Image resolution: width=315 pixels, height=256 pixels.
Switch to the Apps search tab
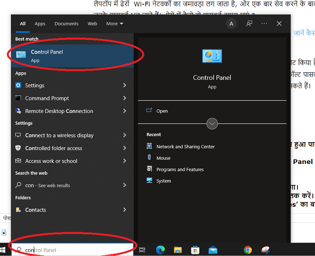point(40,24)
